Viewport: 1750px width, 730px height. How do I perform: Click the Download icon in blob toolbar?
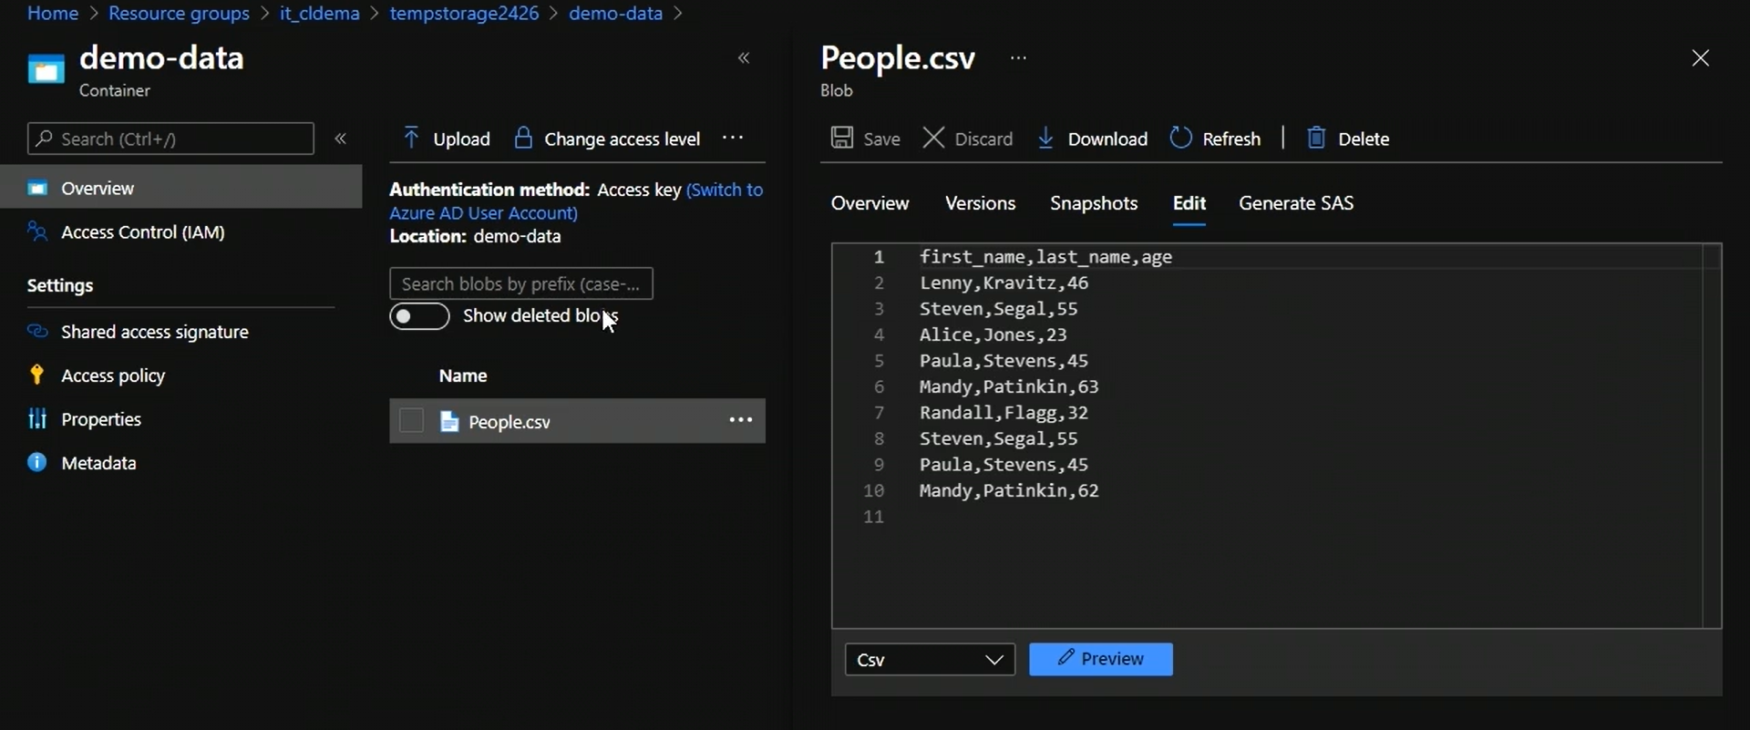tap(1045, 139)
